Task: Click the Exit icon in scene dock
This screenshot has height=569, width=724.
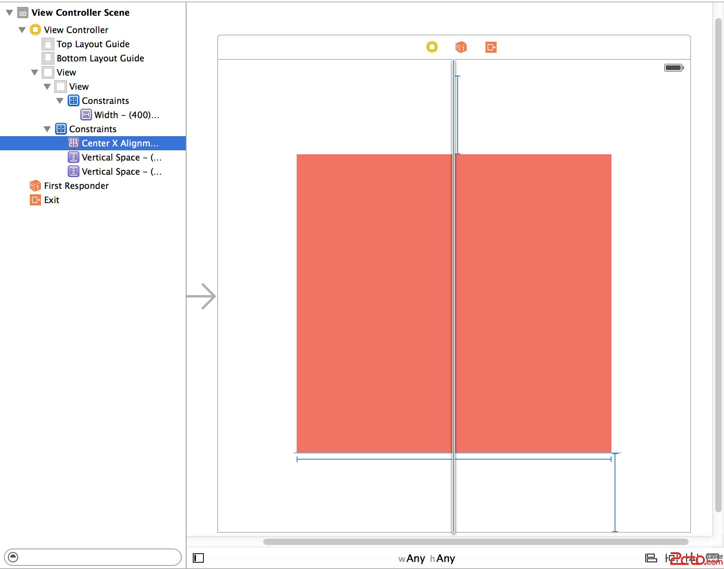Action: (x=491, y=47)
